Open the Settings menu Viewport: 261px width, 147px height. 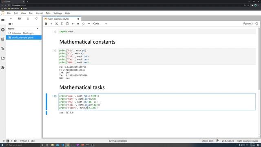[x=58, y=13]
